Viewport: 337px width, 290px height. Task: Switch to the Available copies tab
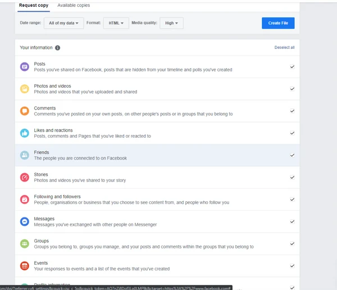tap(74, 6)
